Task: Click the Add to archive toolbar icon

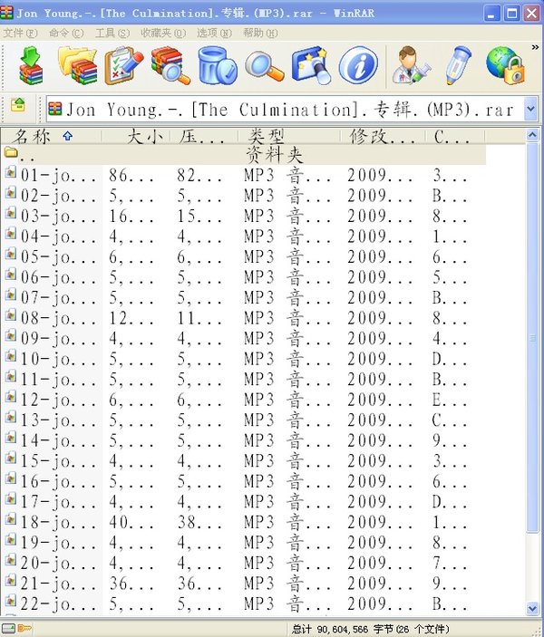Action: (31, 65)
